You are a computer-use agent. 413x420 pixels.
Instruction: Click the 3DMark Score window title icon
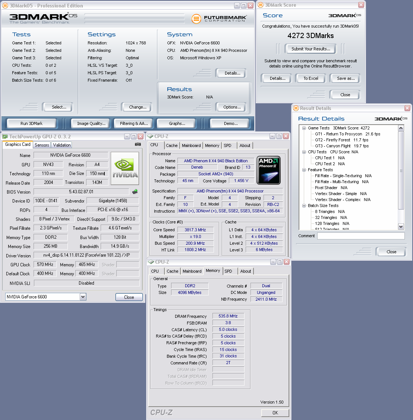pyautogui.click(x=261, y=5)
